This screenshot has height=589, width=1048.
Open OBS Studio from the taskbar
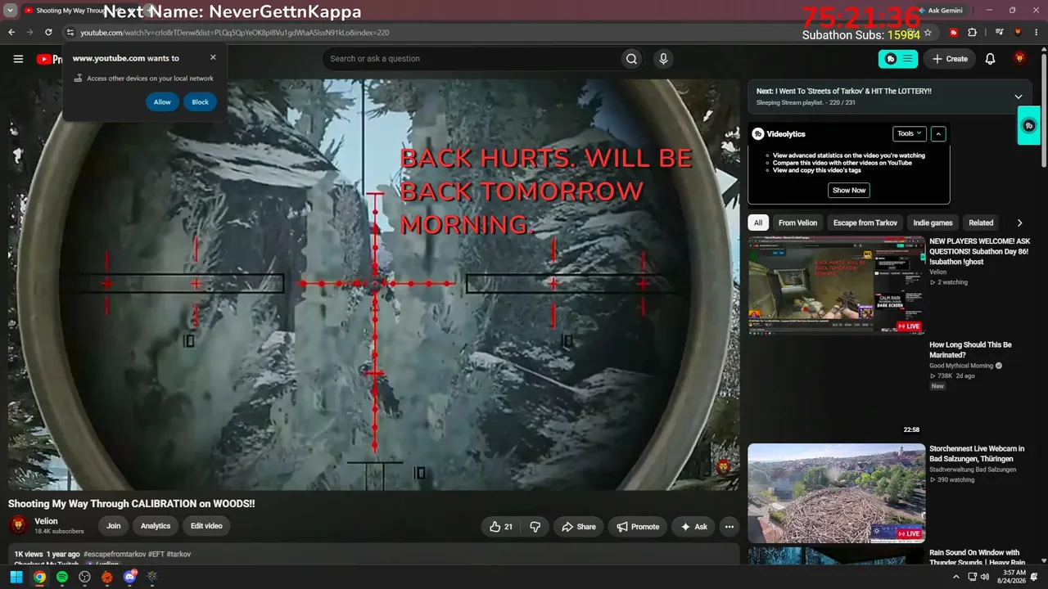click(84, 577)
